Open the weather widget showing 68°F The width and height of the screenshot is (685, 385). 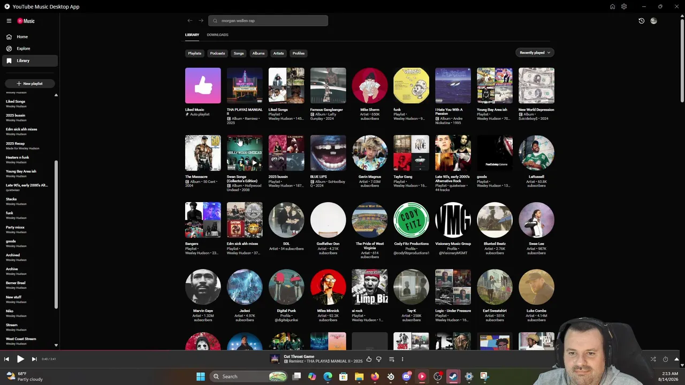pos(24,376)
